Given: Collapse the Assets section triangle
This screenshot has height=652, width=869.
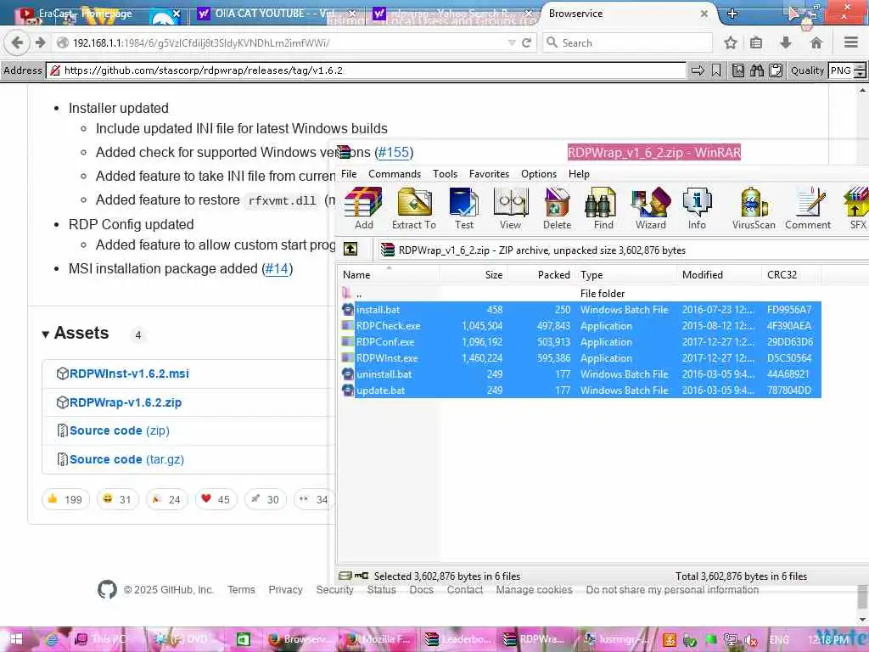Looking at the screenshot, I should (x=46, y=334).
